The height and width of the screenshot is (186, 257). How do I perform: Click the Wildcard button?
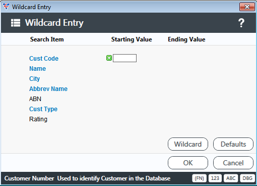click(x=188, y=144)
